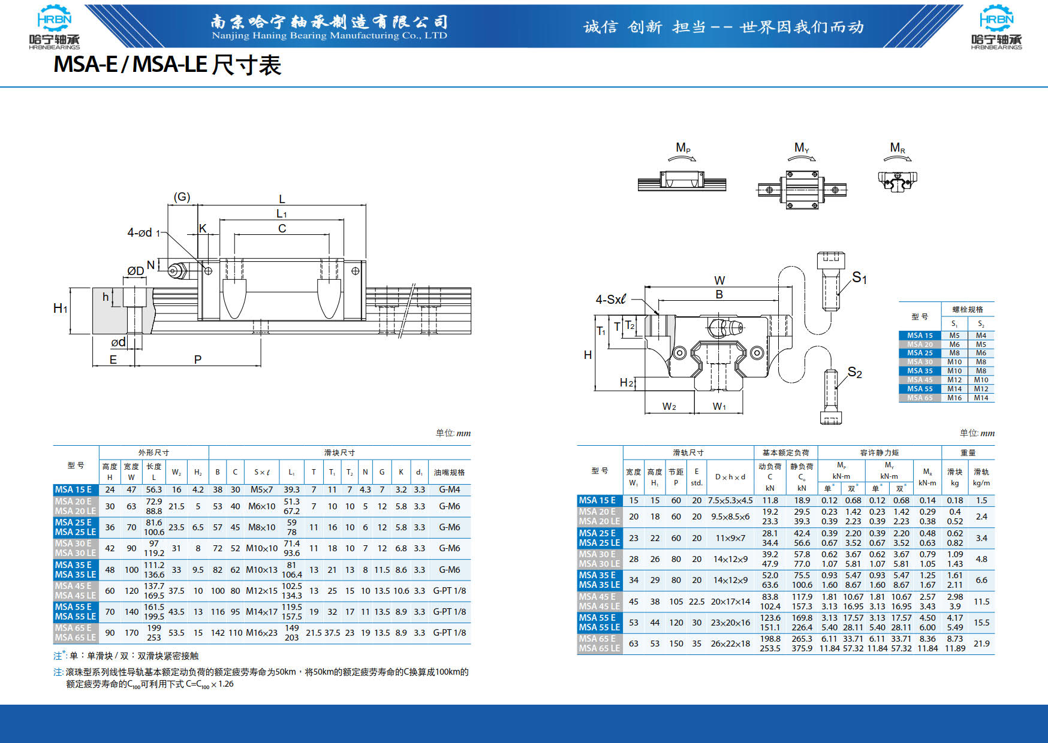Click the M12×15 cell for MSA 45
The width and height of the screenshot is (1048, 743).
tap(262, 591)
